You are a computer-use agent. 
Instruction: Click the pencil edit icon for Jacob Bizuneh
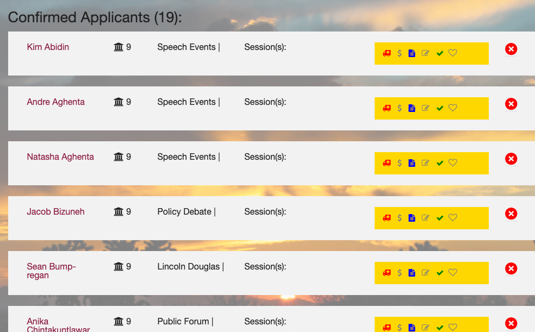point(425,217)
